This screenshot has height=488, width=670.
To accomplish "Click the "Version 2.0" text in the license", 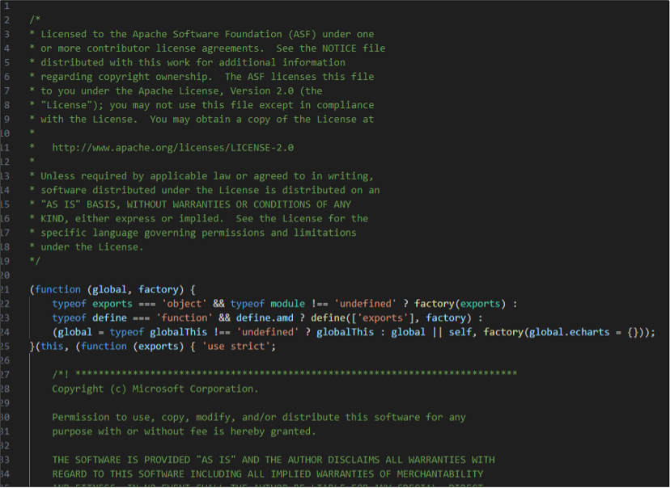I will point(267,90).
